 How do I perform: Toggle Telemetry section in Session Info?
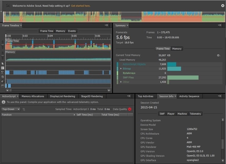[x=195, y=114]
